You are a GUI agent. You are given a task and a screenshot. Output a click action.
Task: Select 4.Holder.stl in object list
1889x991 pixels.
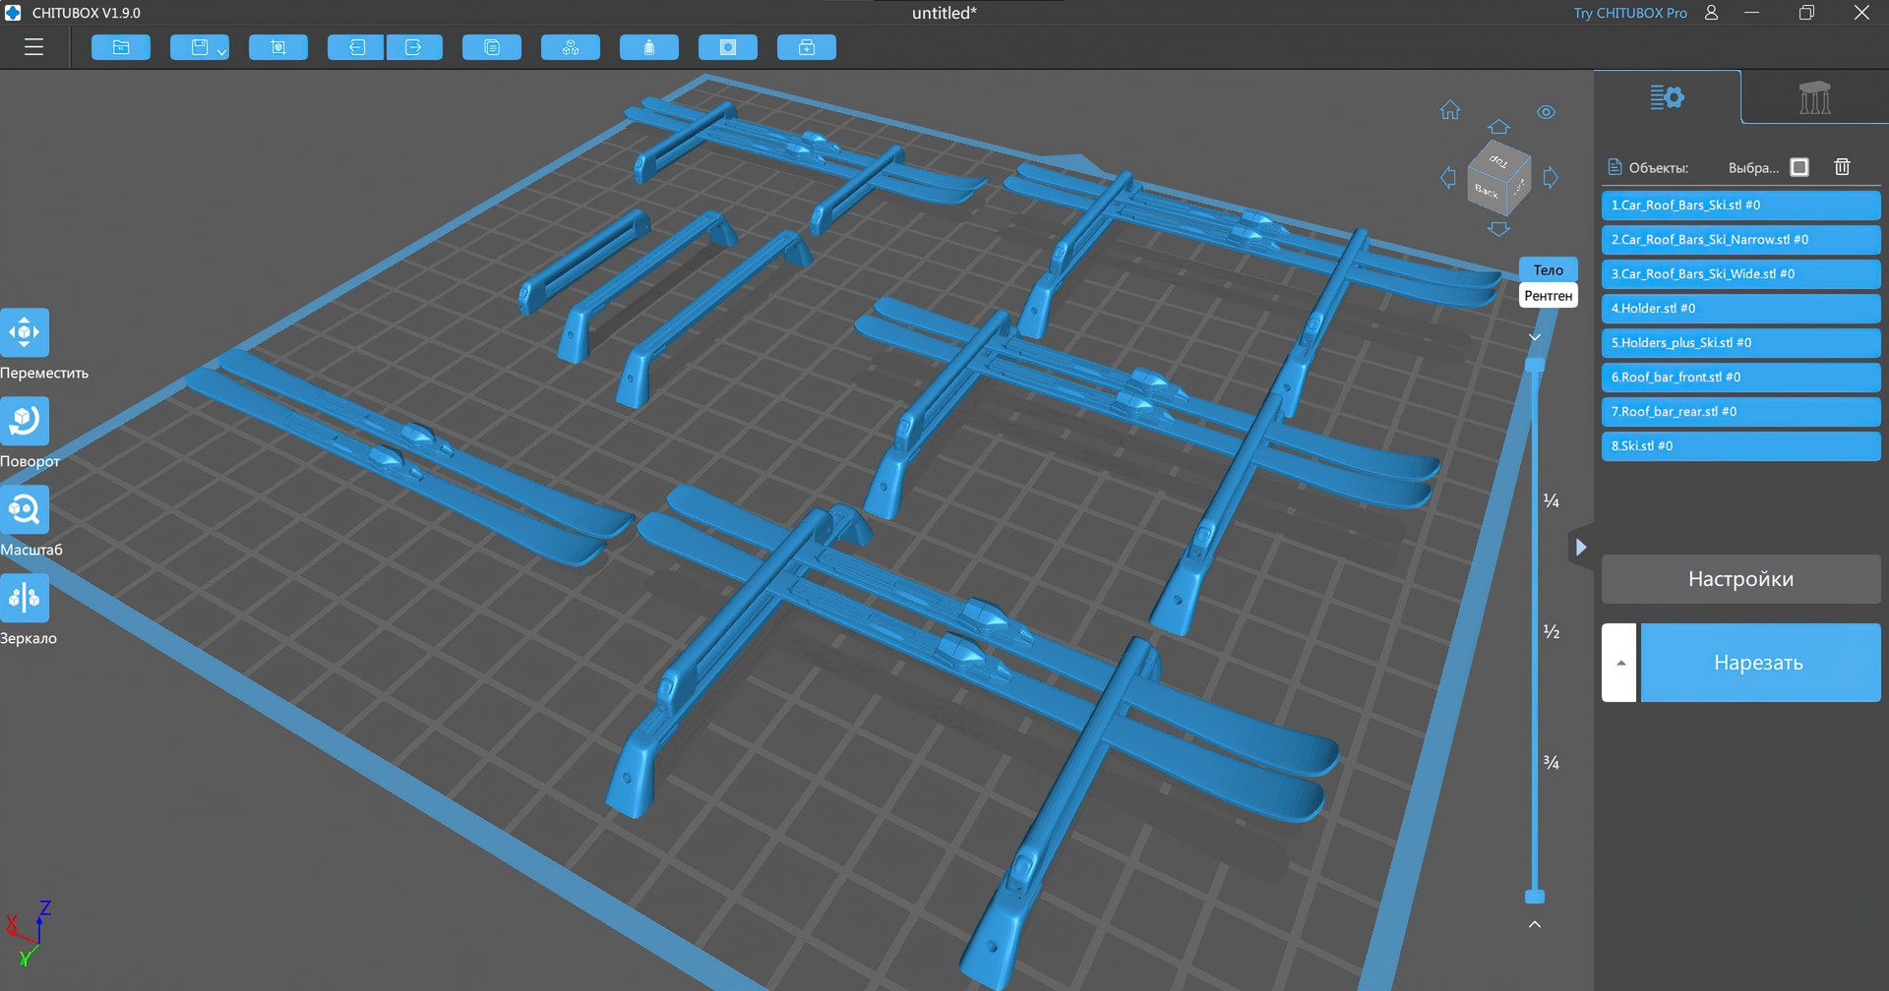(1740, 309)
